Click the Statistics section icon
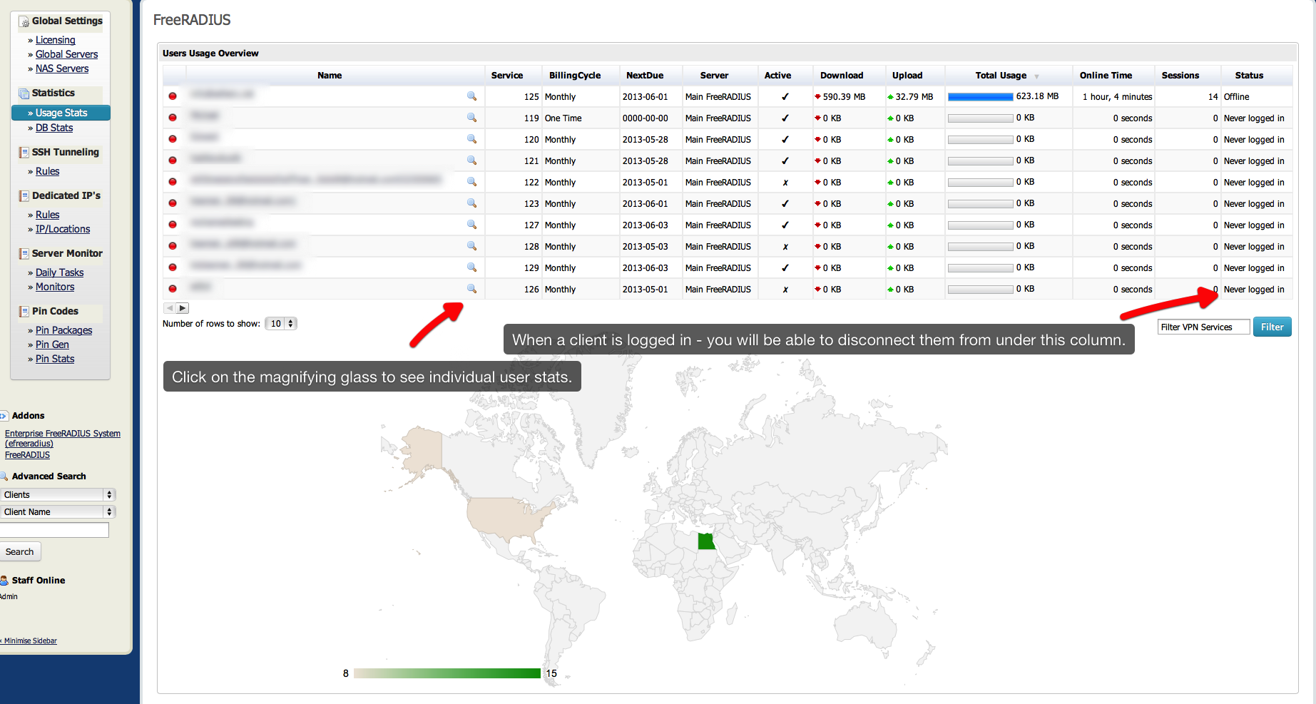This screenshot has width=1316, height=704. click(24, 93)
